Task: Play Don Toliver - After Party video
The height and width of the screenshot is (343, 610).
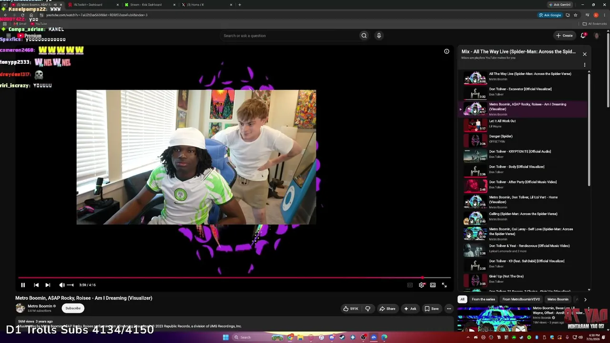Action: click(523, 185)
